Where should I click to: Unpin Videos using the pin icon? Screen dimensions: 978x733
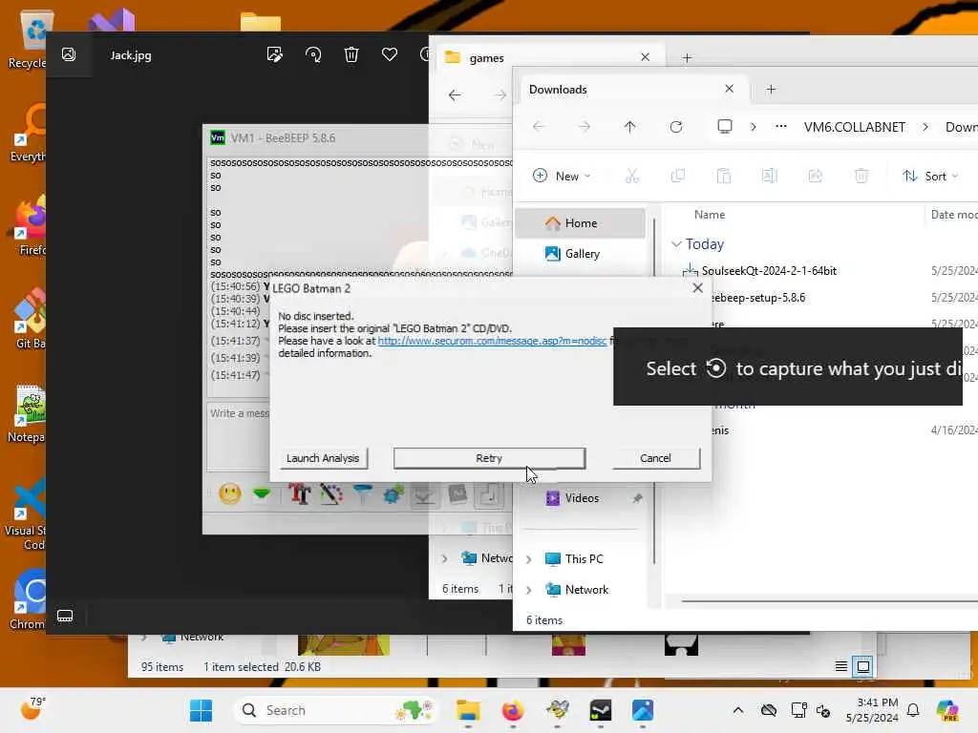(637, 498)
